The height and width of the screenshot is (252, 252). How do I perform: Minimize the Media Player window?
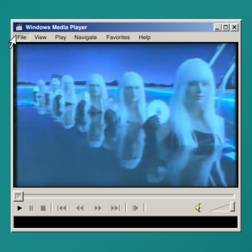click(x=217, y=27)
